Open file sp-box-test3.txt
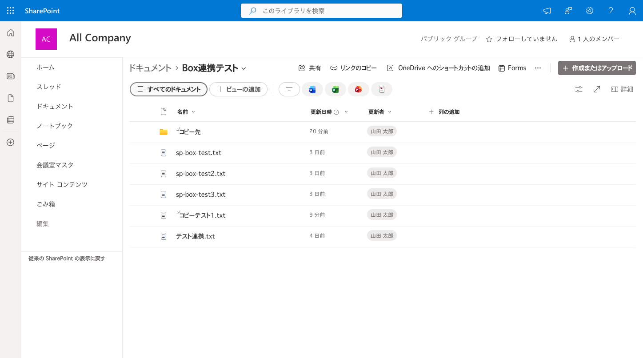 200,195
